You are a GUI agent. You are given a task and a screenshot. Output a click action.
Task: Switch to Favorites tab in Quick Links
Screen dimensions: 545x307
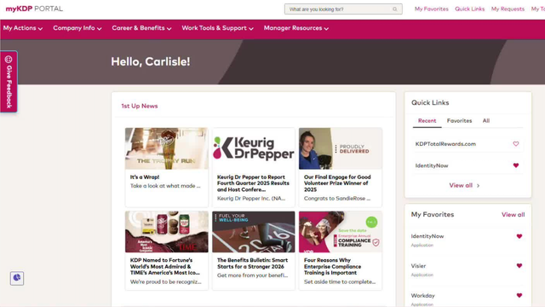459,121
